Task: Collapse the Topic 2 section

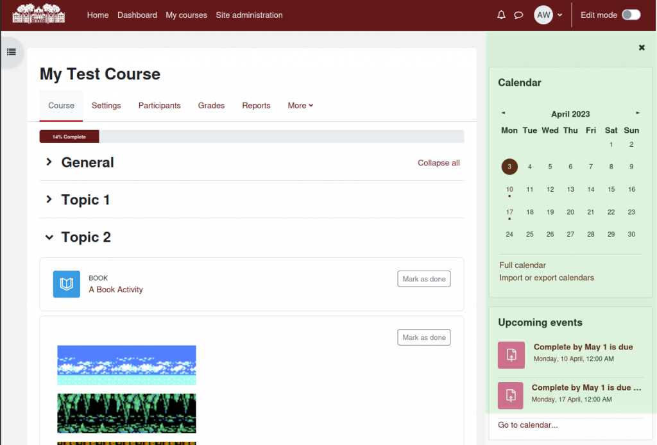Action: point(49,237)
